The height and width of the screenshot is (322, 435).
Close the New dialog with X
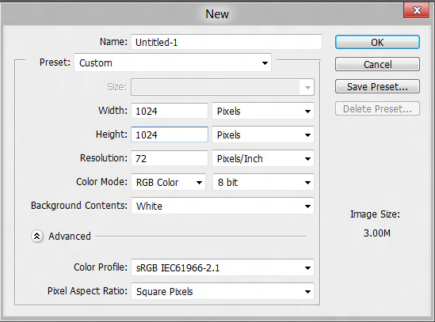tap(417, 10)
